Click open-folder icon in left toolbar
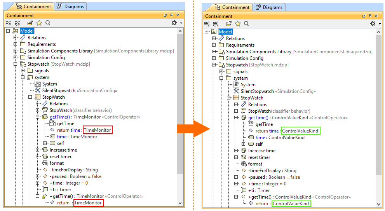Viewport: 385px width, 211px height. click(30, 23)
